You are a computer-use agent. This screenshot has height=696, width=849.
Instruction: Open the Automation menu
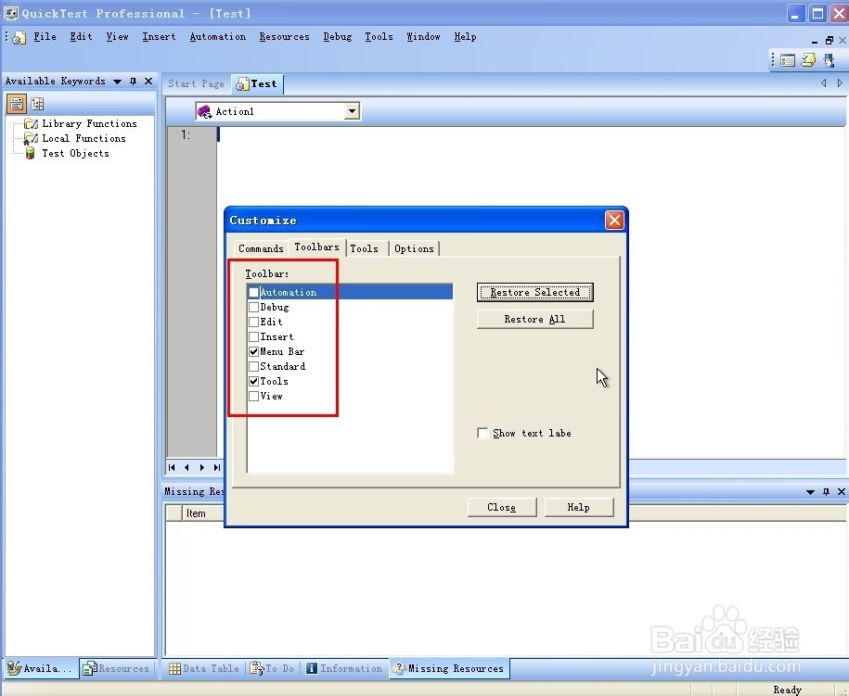point(218,37)
